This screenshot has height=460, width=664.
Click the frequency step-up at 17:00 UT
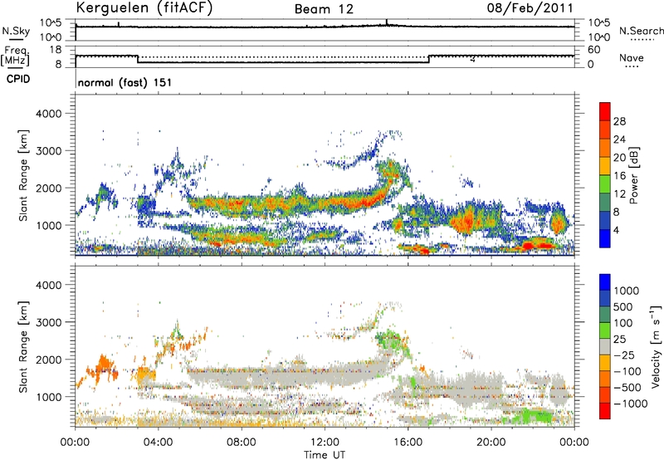click(x=429, y=59)
